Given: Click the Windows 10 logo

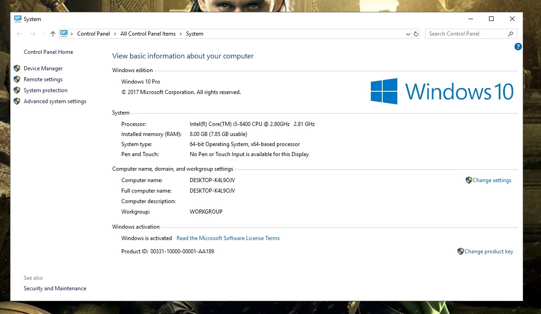Looking at the screenshot, I should click(x=442, y=91).
